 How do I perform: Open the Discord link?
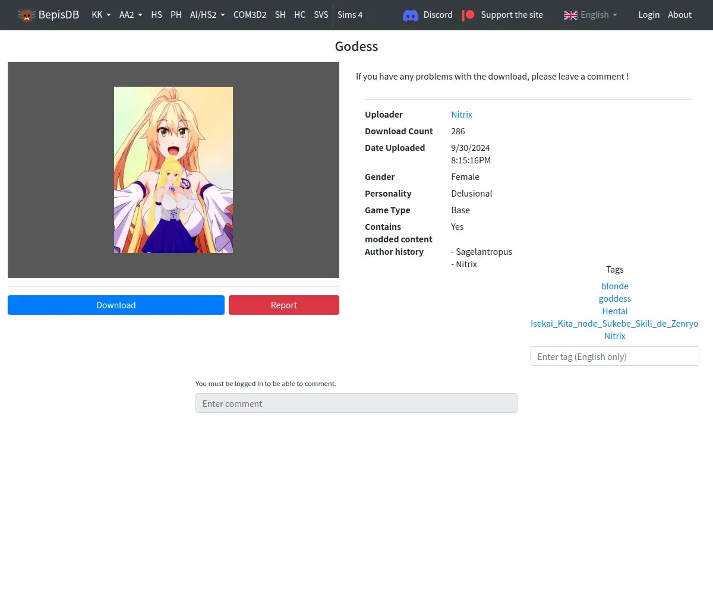click(x=438, y=15)
